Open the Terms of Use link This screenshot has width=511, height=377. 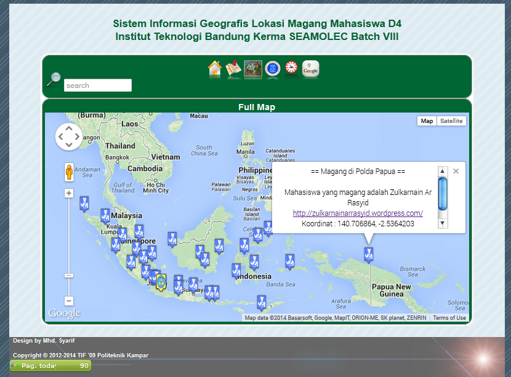pos(449,318)
